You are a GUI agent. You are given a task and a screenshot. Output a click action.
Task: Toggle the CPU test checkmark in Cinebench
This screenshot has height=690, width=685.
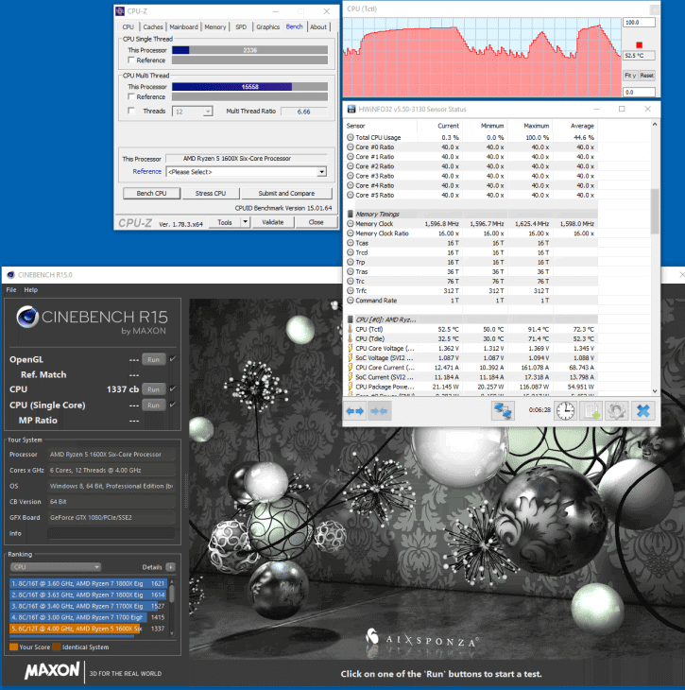pos(173,389)
